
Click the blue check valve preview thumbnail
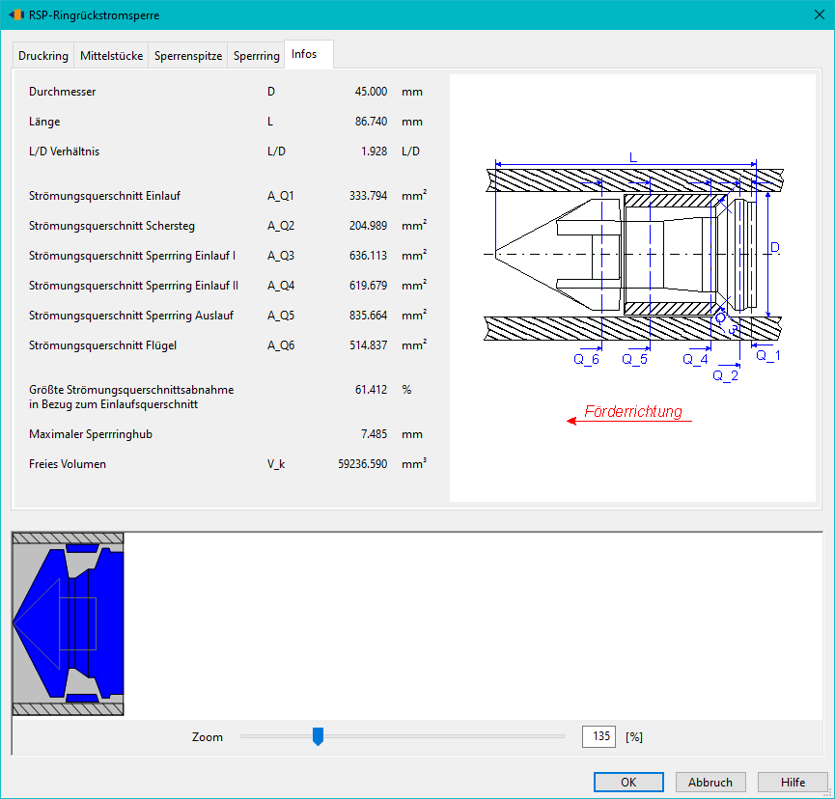click(69, 624)
